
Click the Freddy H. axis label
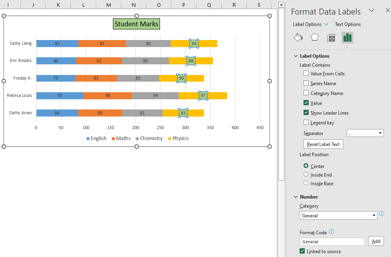[22, 78]
